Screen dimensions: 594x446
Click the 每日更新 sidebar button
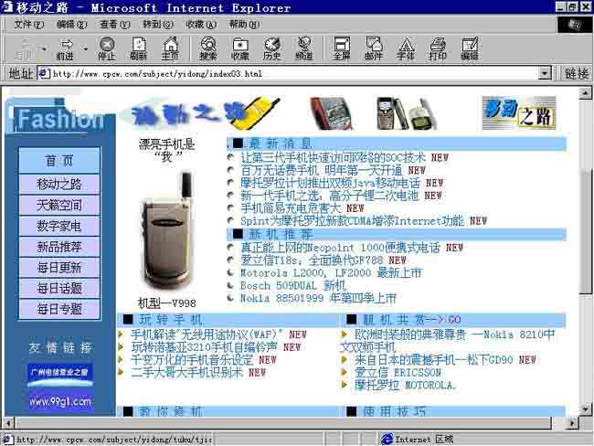point(59,268)
